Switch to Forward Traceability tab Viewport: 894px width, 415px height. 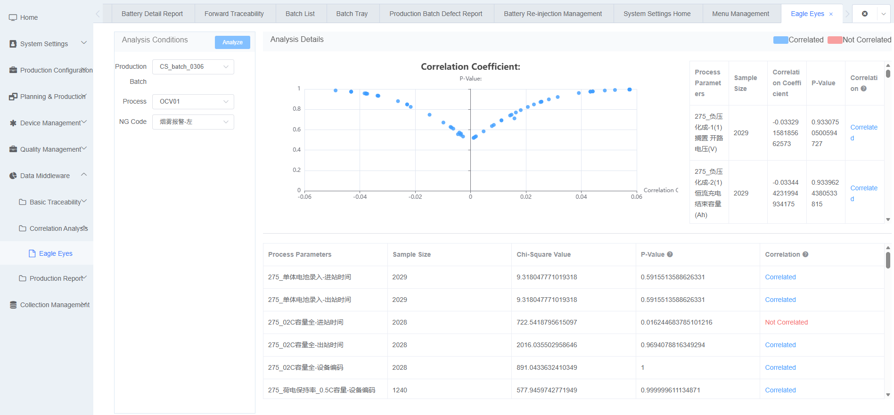click(x=234, y=14)
